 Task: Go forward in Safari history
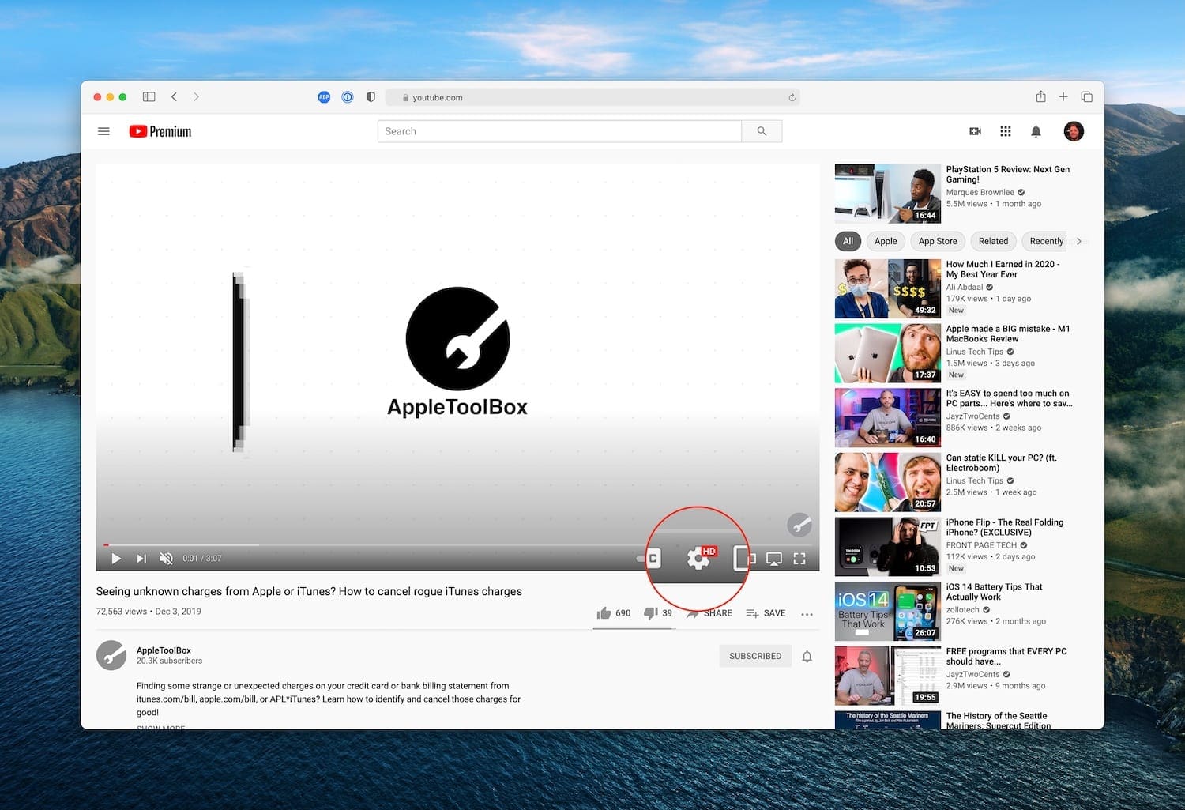point(196,96)
